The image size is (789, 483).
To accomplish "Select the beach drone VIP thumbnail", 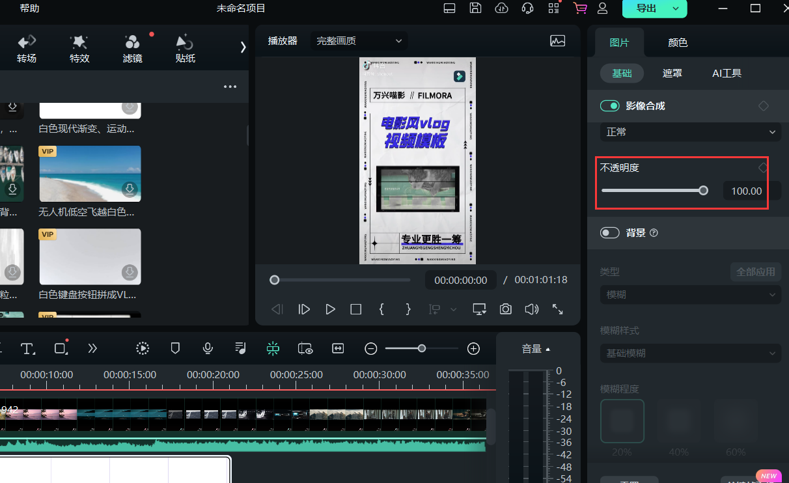I will point(90,174).
